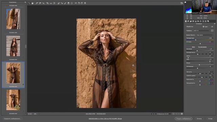Open the Detail panel tab
217x122 pixels.
(191, 21)
